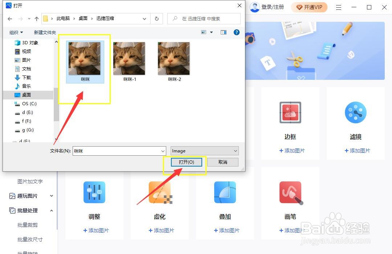Refresh the current folder view
Screen dimensions: 392x254
[156, 19]
